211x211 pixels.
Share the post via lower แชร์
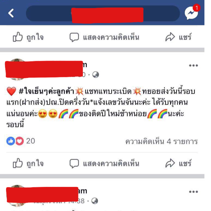coord(178,163)
